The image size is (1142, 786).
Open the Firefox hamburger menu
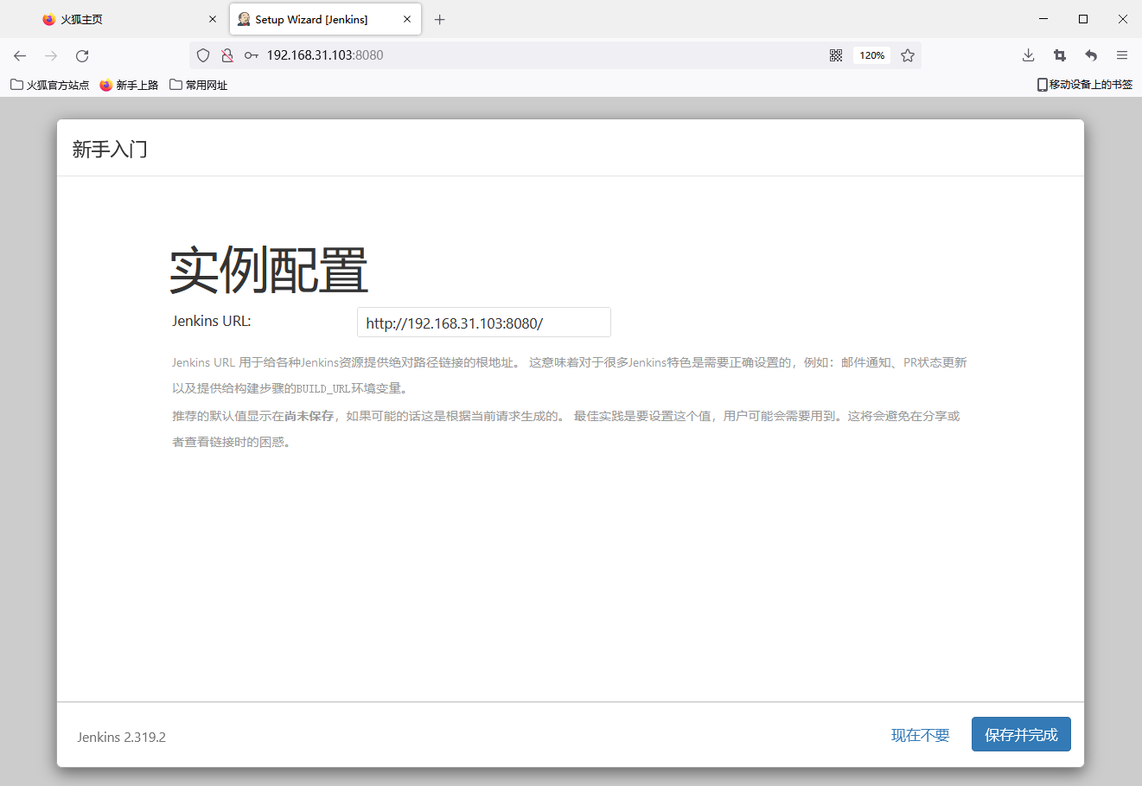[1122, 55]
